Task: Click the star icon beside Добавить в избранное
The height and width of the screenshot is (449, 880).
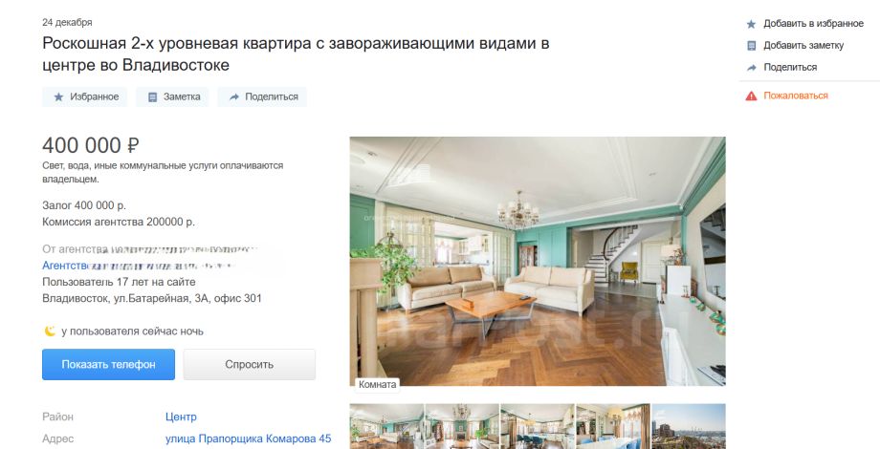Action: tap(752, 24)
